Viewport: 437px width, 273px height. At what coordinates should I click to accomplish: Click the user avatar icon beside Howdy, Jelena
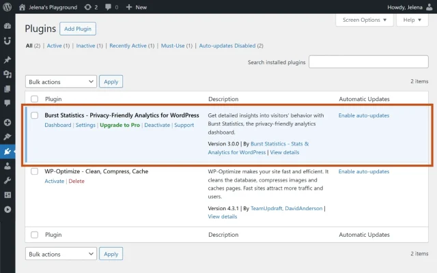429,8
